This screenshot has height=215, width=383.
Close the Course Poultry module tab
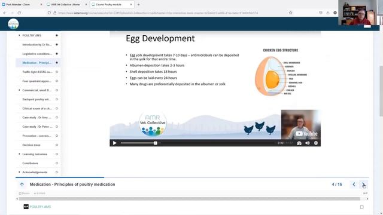(131, 4)
